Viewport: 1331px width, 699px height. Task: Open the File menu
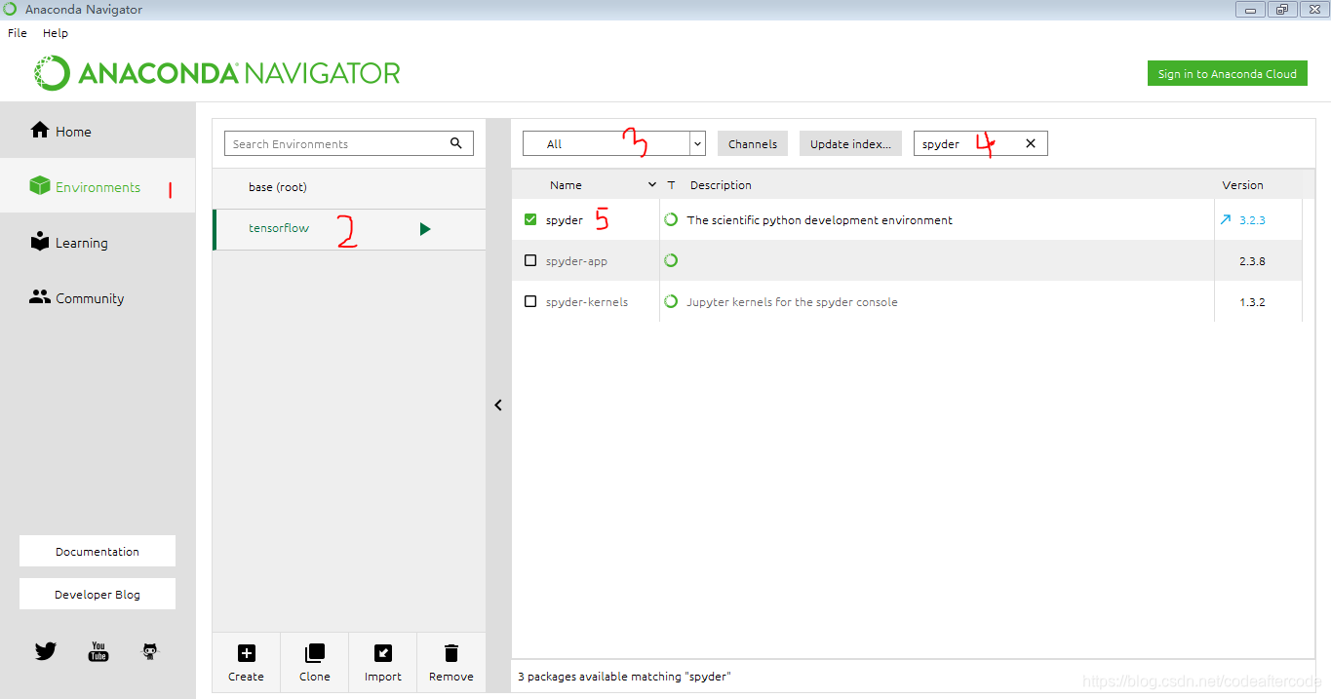tap(18, 33)
